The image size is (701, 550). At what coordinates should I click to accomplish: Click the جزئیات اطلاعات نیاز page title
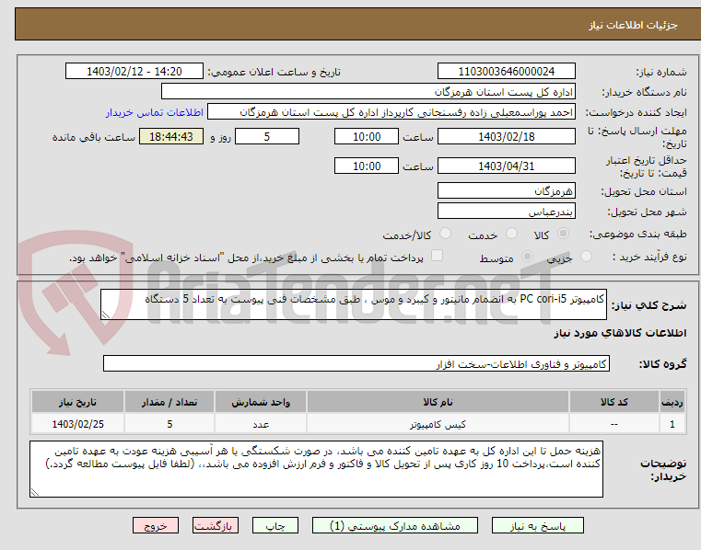(x=633, y=25)
